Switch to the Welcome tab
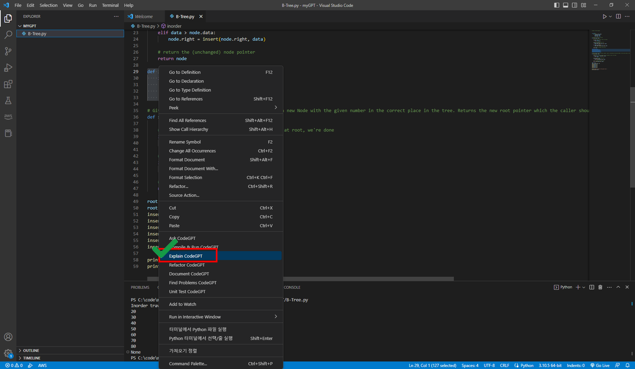Image resolution: width=635 pixels, height=369 pixels. [x=144, y=16]
